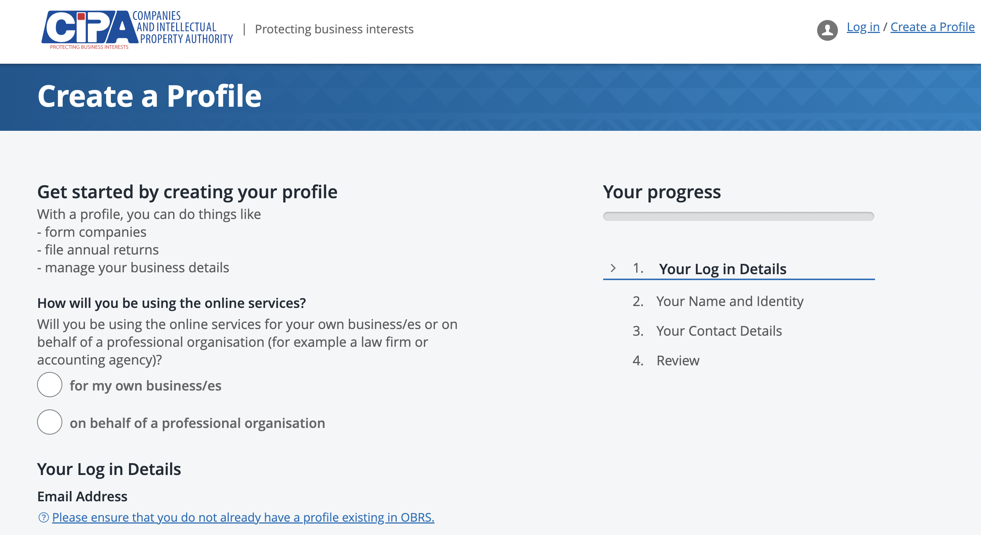Open the Create a Profile link

[932, 27]
